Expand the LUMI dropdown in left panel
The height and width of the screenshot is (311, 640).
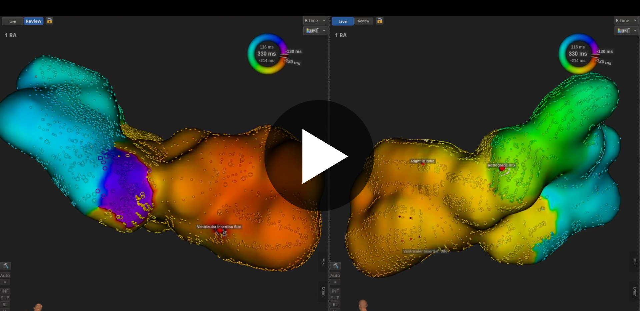(x=315, y=31)
